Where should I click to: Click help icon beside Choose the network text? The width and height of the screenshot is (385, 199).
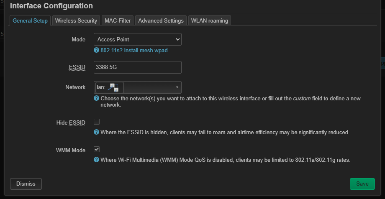point(97,98)
